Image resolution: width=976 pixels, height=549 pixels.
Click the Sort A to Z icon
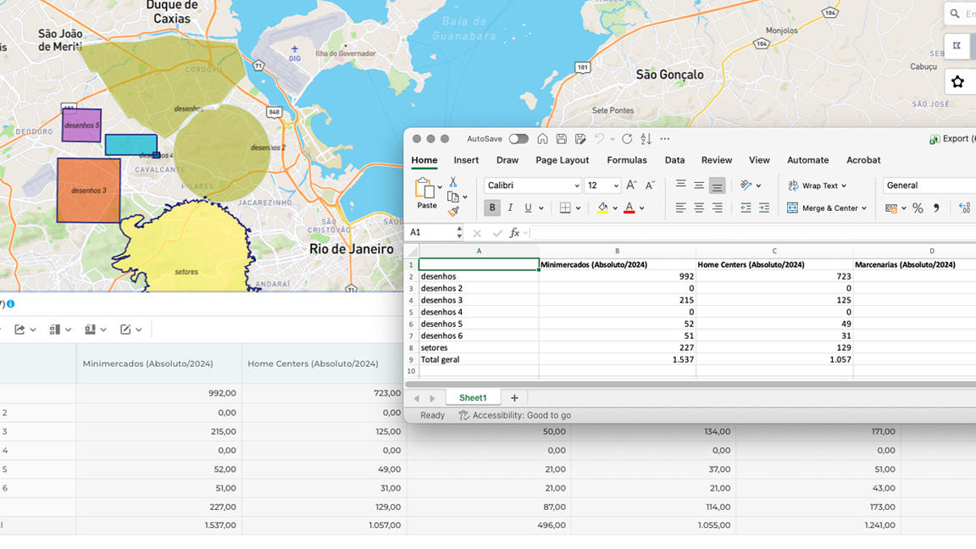coord(646,139)
